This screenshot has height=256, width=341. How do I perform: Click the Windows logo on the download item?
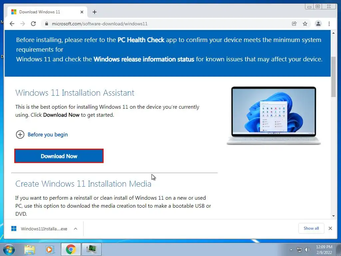pyautogui.click(x=14, y=229)
